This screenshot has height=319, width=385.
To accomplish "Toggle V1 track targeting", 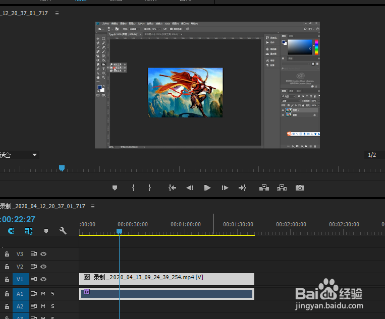I will pyautogui.click(x=21, y=279).
